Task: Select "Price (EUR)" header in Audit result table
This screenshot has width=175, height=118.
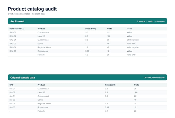Action: 91,29
